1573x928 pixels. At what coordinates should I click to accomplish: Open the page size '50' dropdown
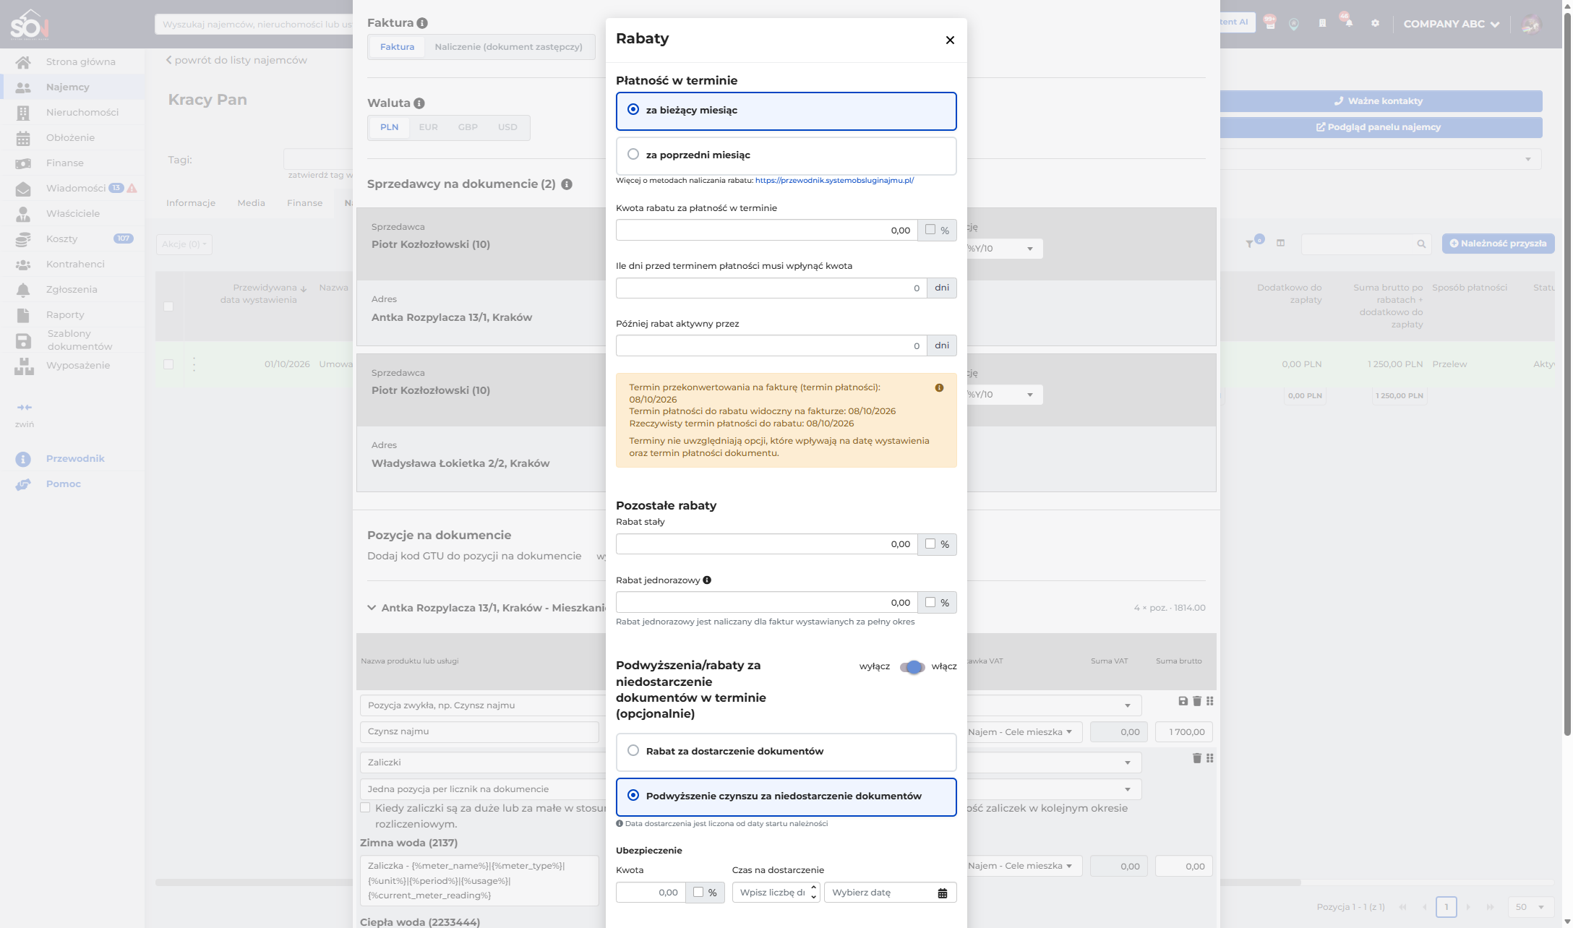1530,907
